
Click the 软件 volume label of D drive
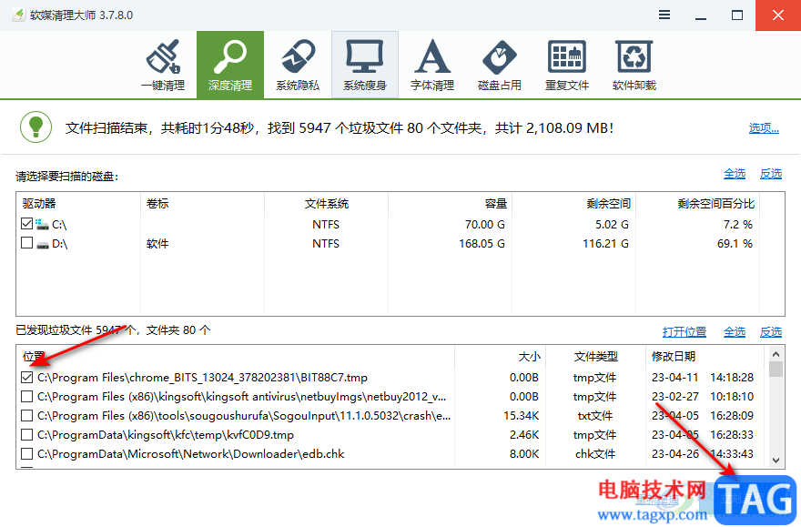click(157, 244)
